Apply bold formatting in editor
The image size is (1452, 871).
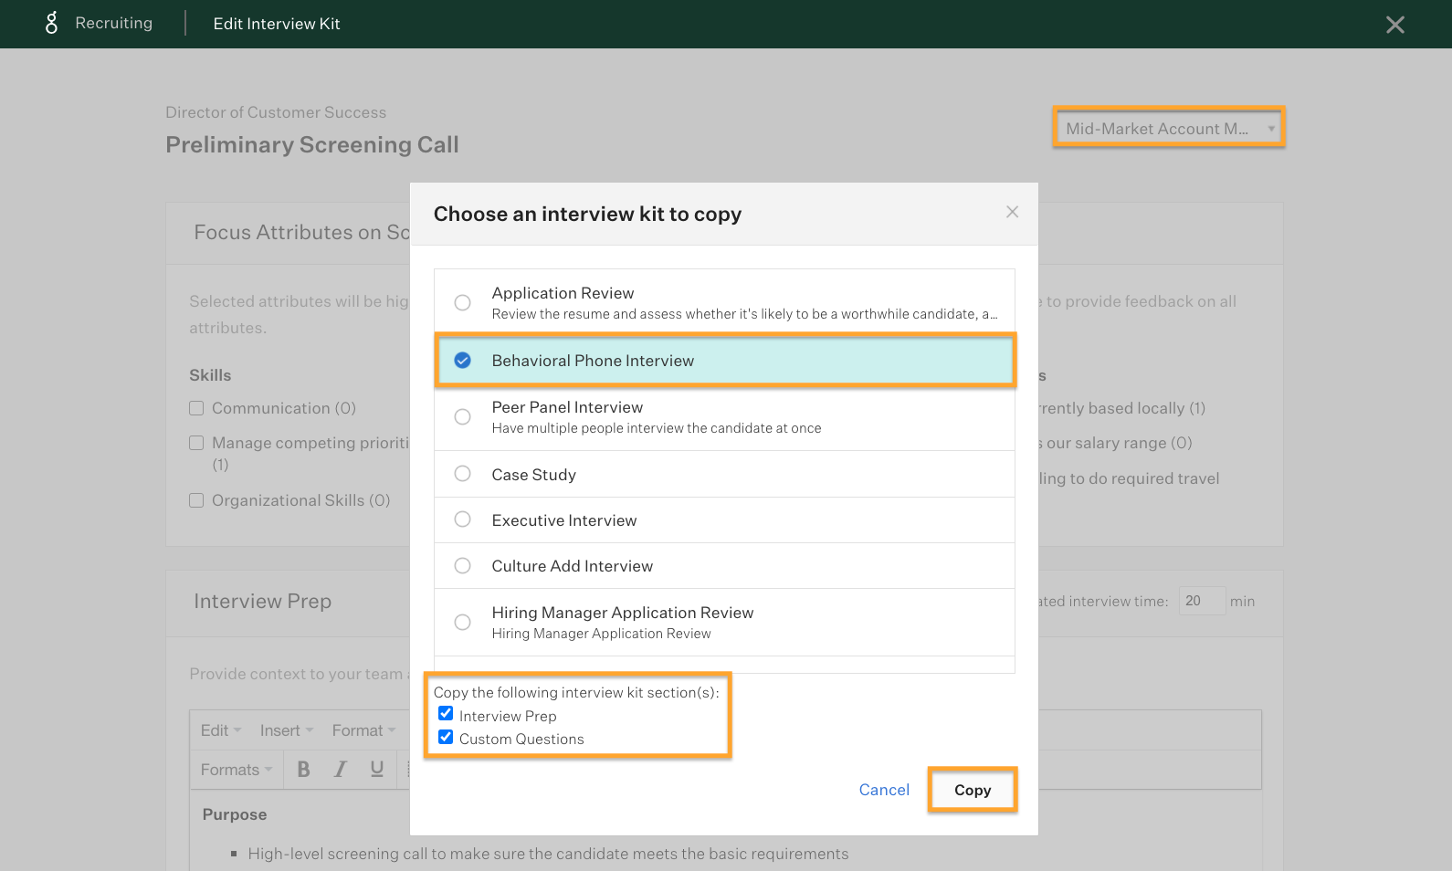coord(303,770)
